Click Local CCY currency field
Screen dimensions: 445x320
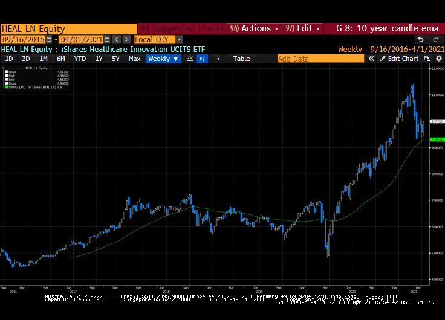pos(155,39)
